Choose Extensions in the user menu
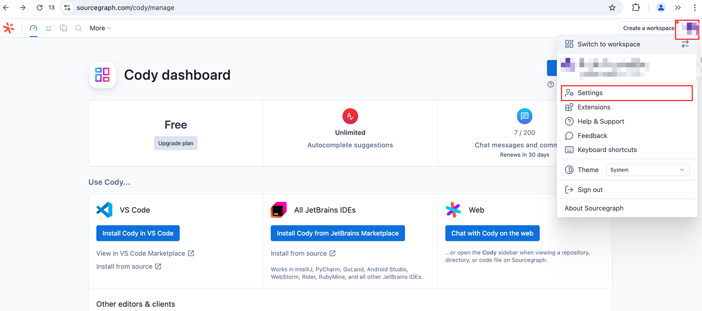The height and width of the screenshot is (311, 702). coord(594,107)
